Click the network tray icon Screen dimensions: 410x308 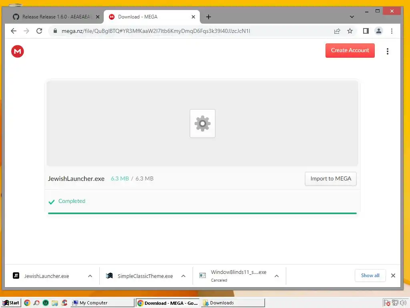(x=395, y=303)
